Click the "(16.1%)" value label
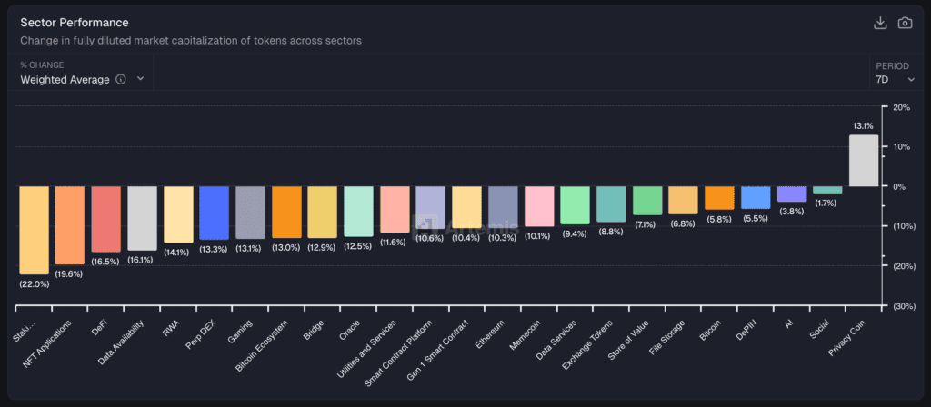Screen dimensions: 931x407 point(142,260)
